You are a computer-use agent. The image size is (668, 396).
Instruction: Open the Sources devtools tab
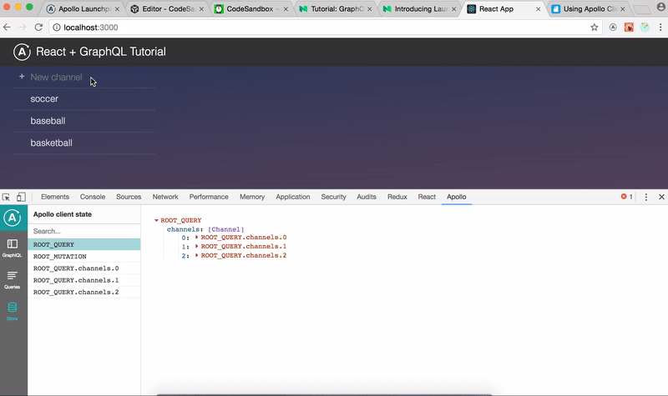click(129, 197)
